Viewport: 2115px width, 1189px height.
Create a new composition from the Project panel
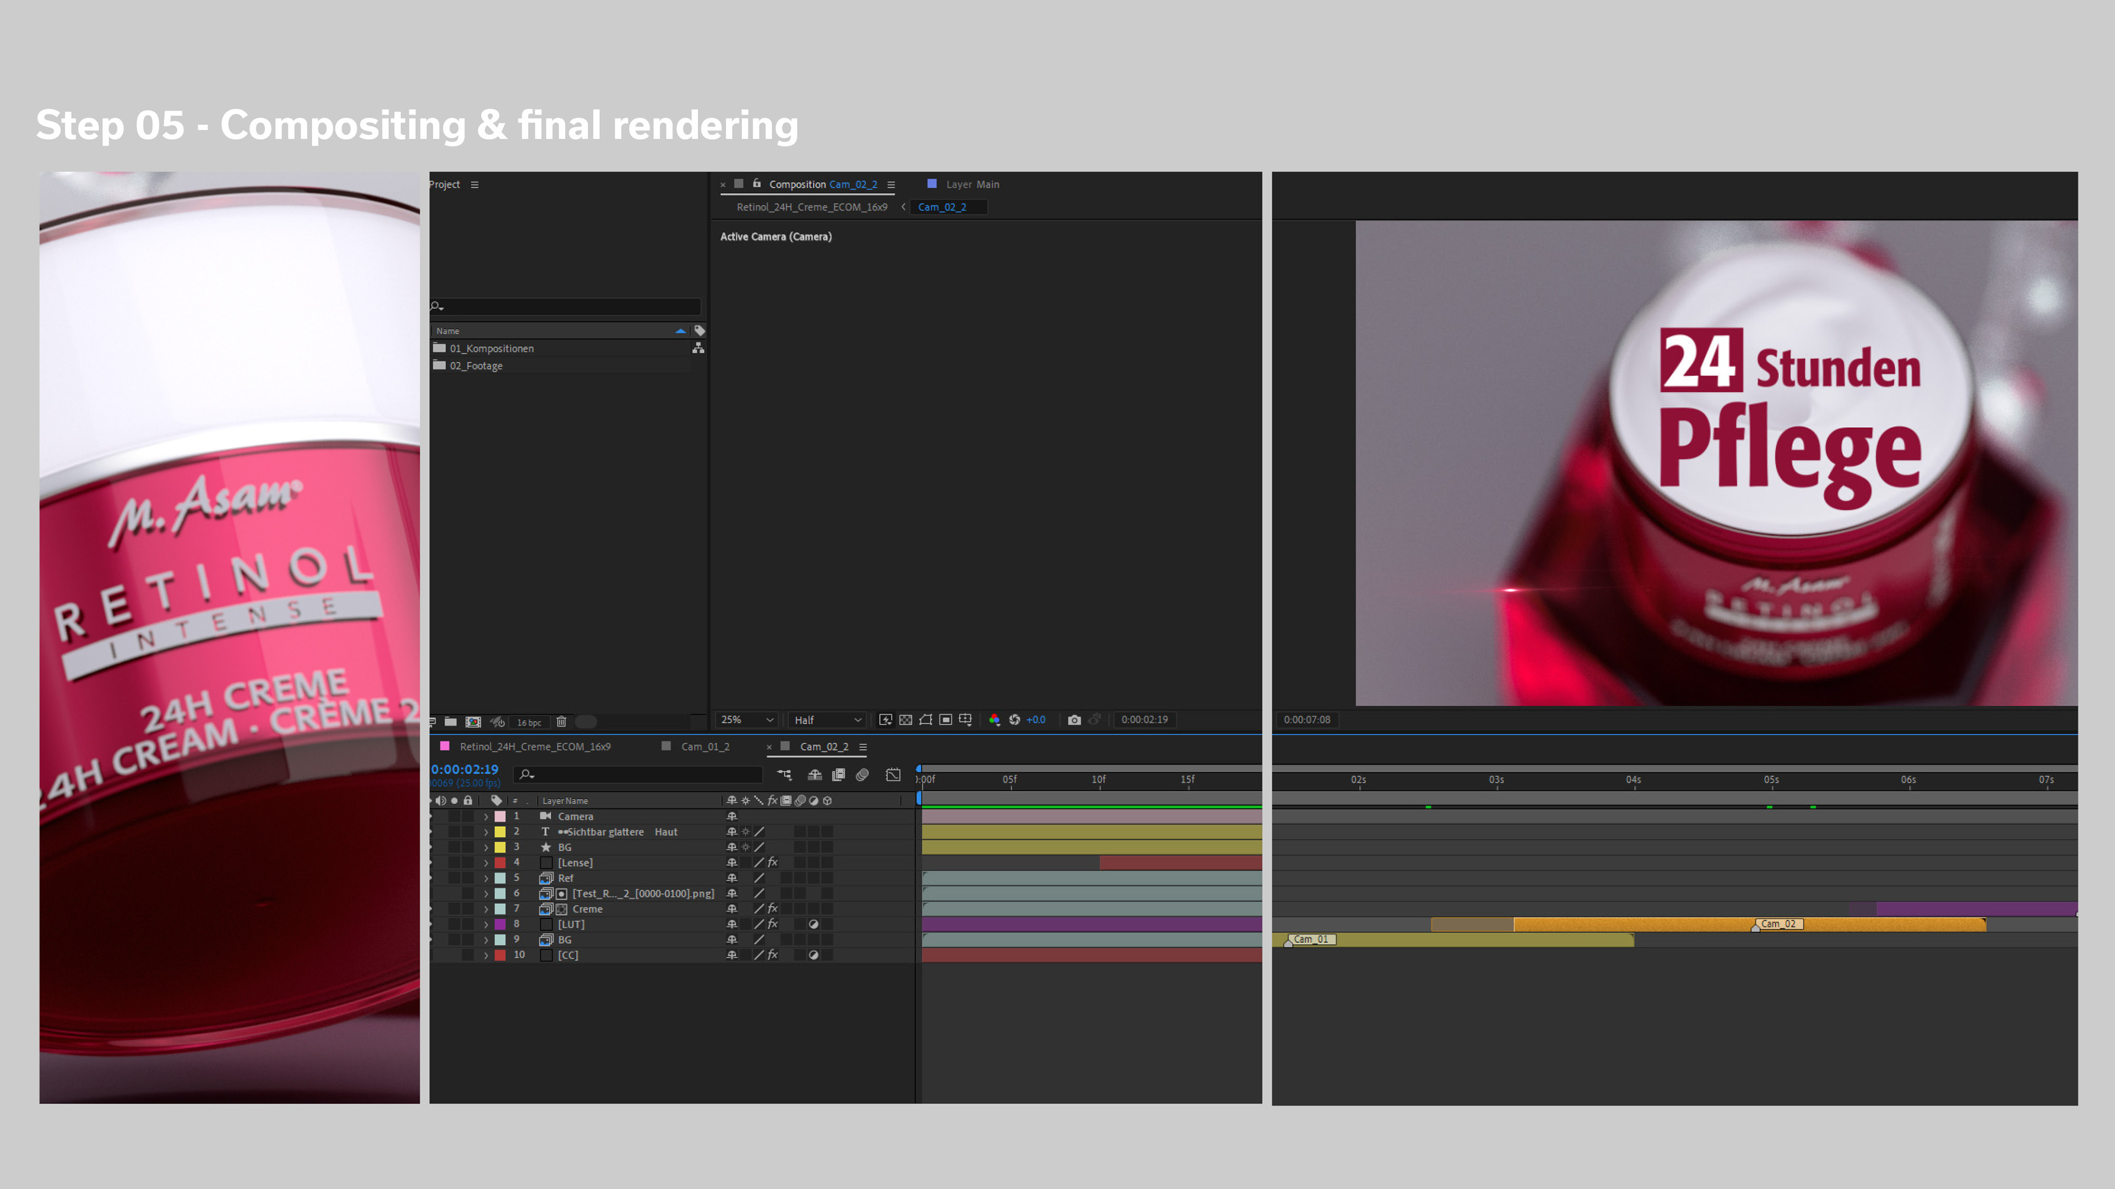coord(473,722)
